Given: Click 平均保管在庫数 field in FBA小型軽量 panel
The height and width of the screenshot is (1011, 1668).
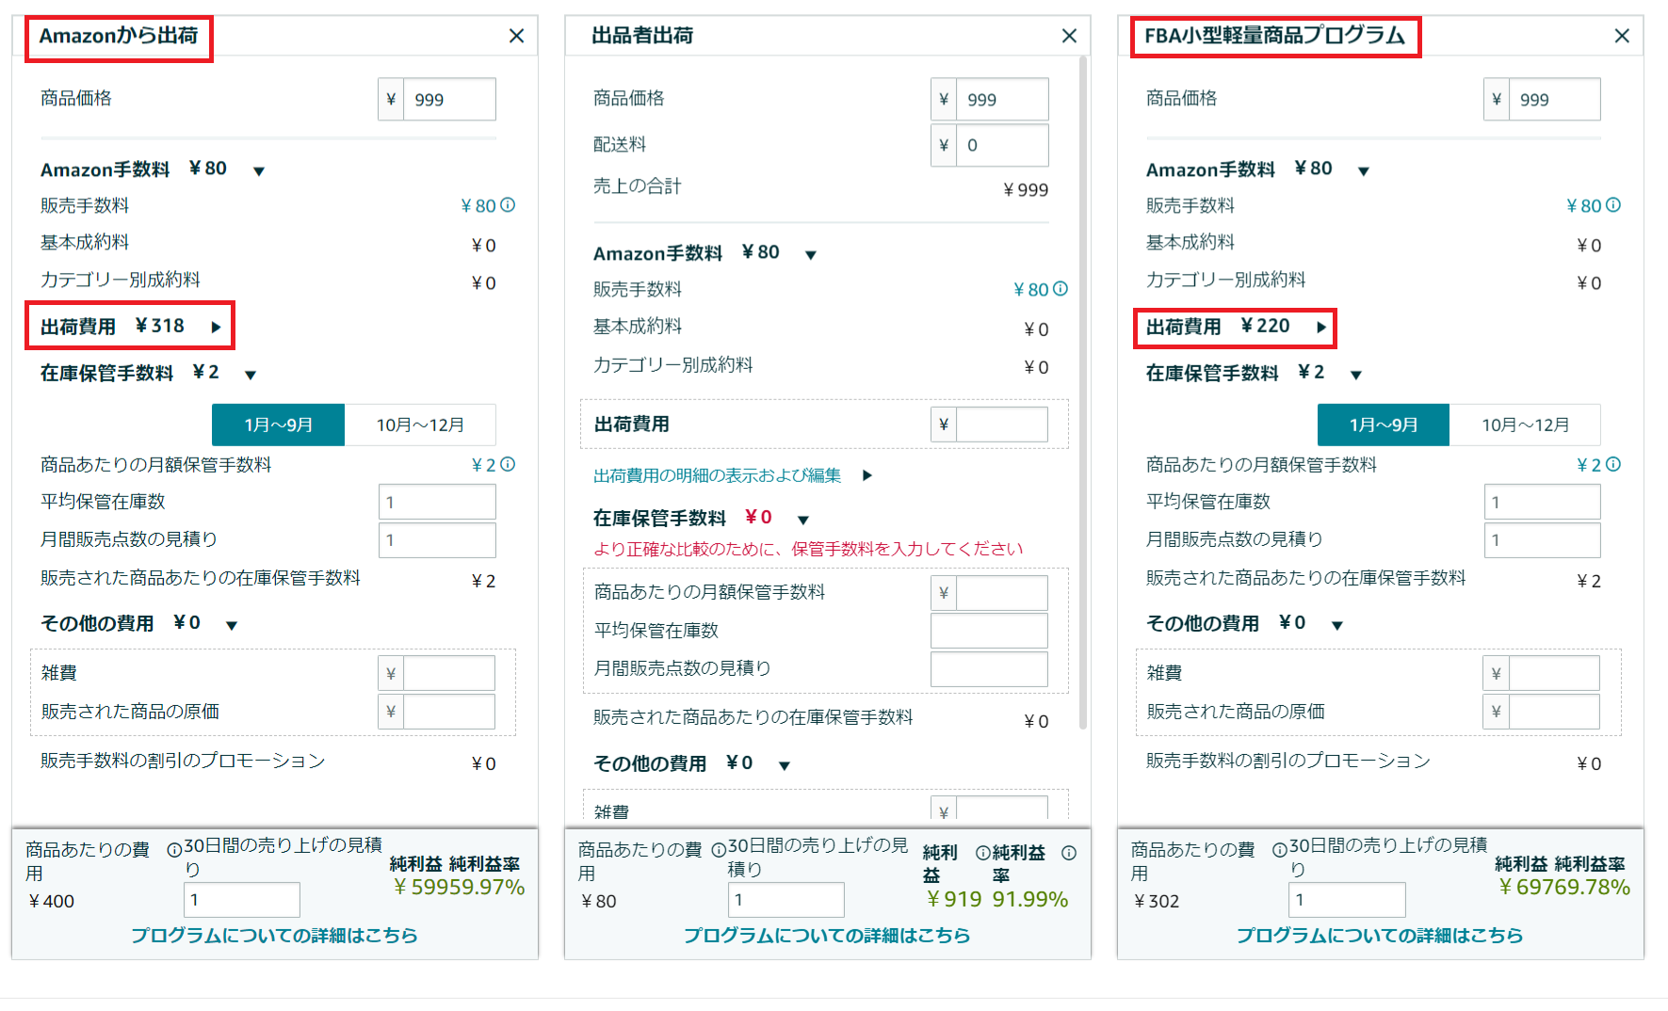Looking at the screenshot, I should point(1543,502).
